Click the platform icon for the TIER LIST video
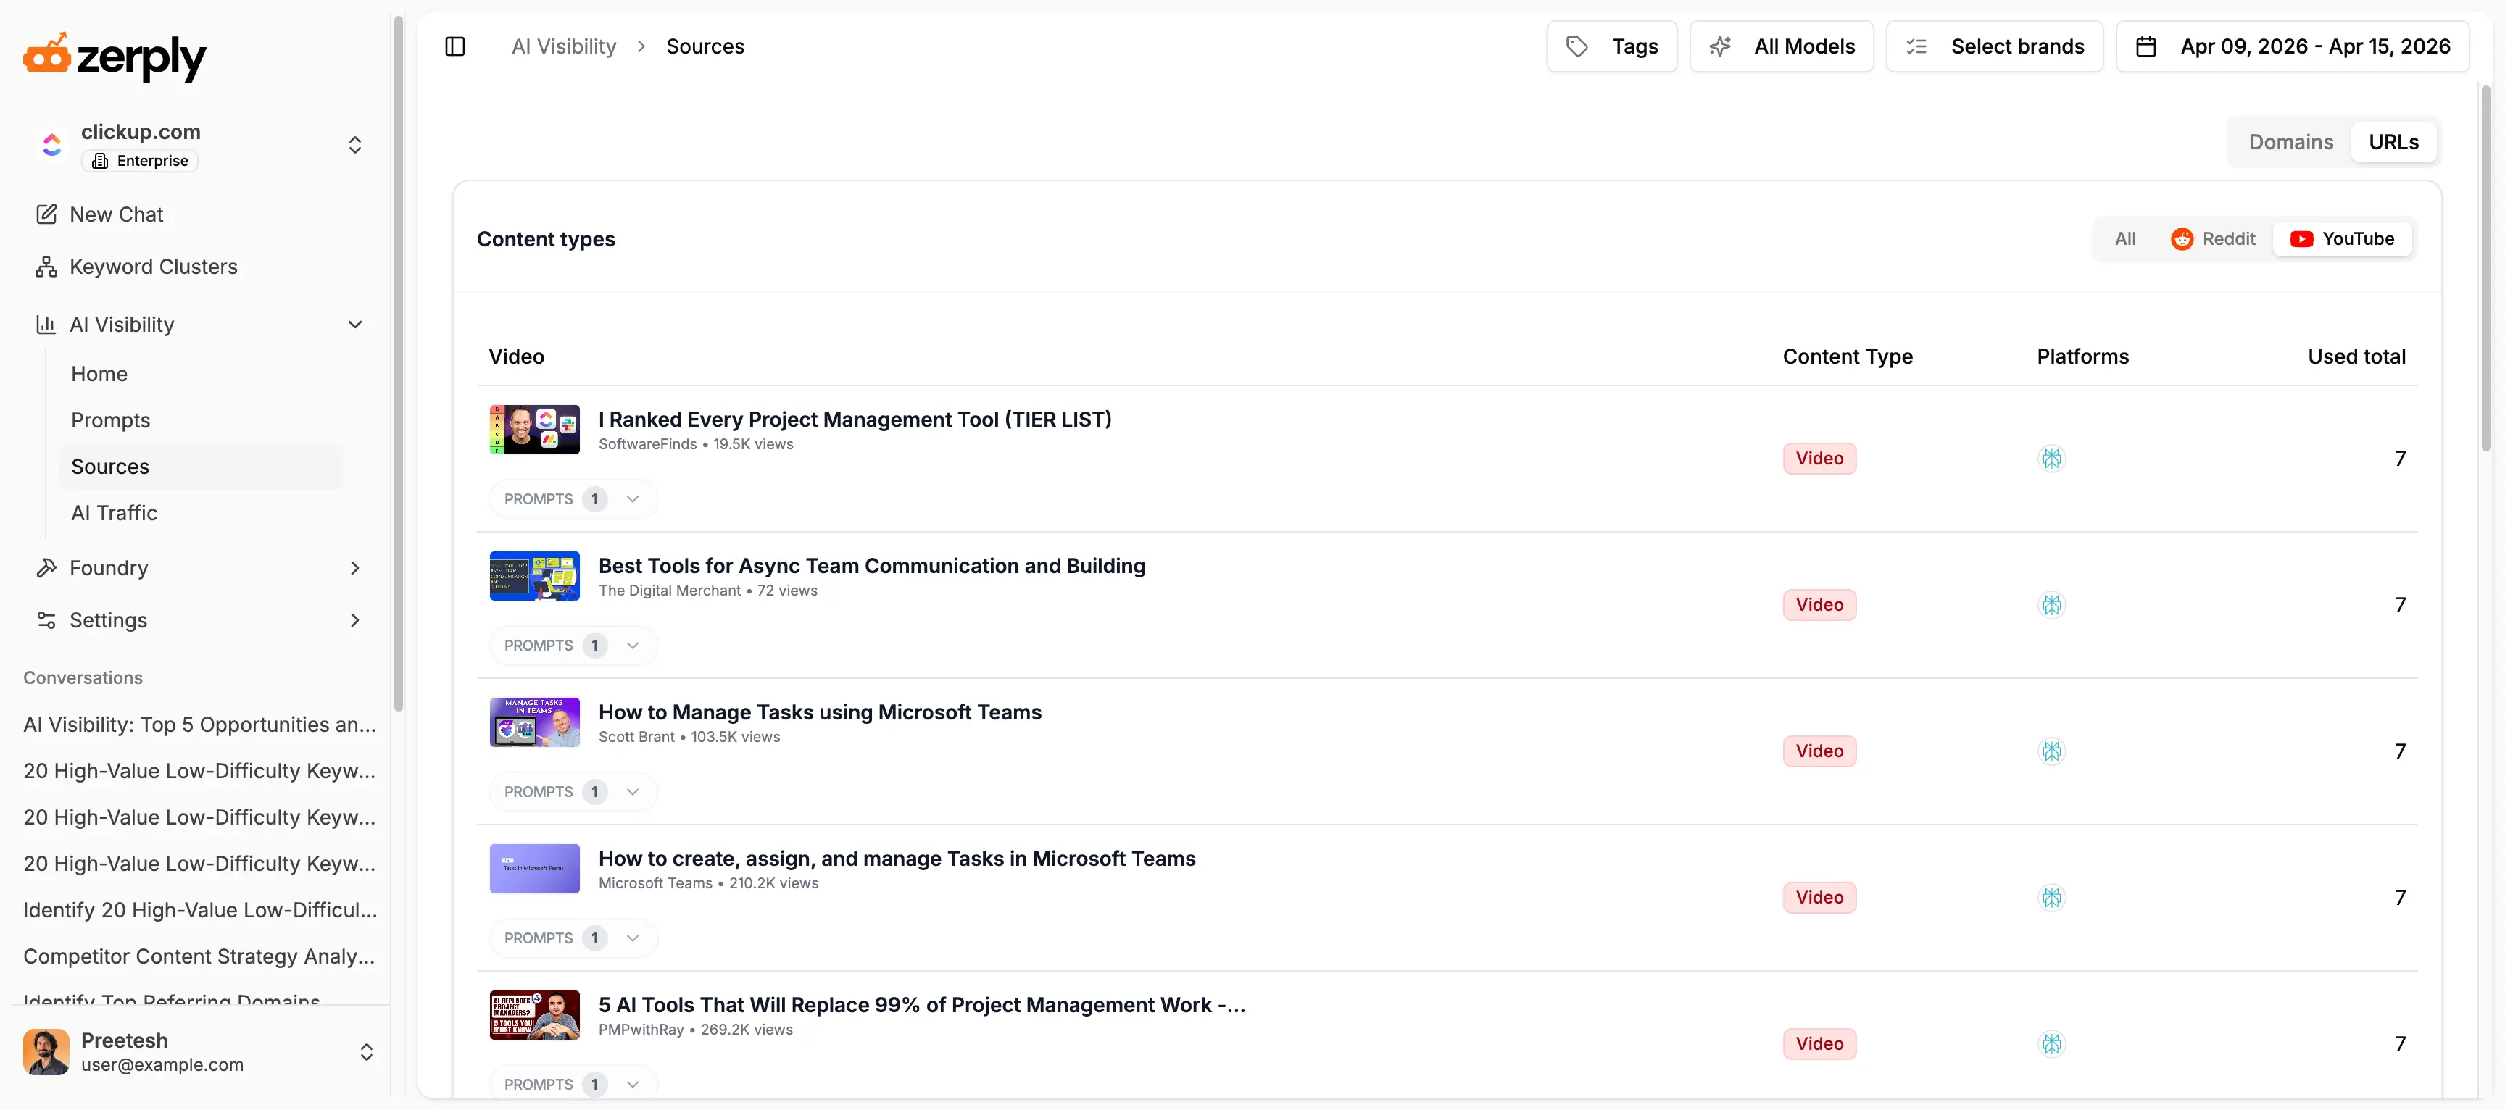This screenshot has height=1110, width=2505. [2051, 459]
